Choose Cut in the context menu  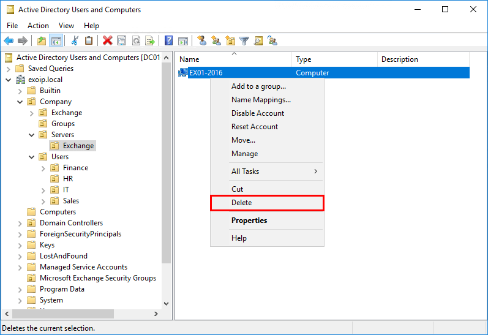pyautogui.click(x=267, y=189)
